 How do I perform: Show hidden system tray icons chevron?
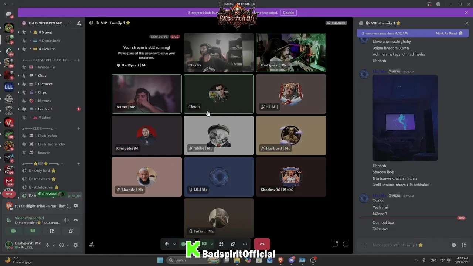tap(416, 260)
